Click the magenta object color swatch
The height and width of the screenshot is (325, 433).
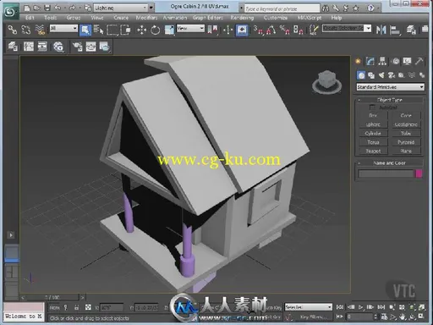pyautogui.click(x=419, y=174)
